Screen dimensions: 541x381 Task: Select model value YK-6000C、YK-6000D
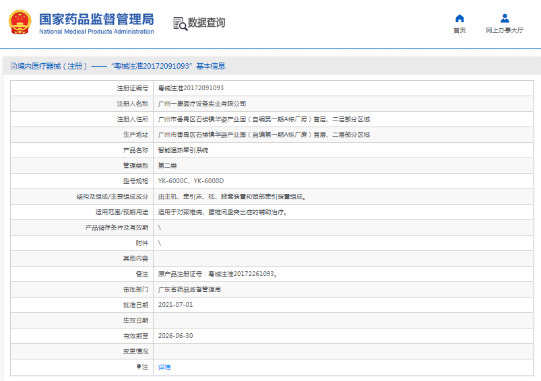(x=191, y=181)
